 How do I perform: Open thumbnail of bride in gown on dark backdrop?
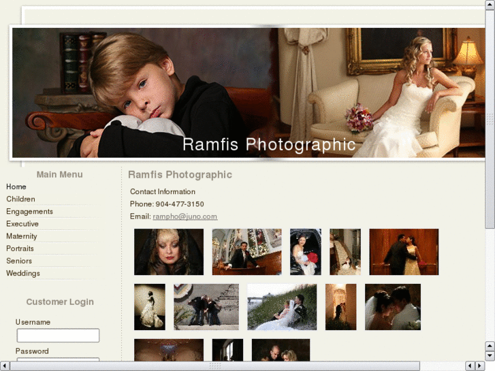click(150, 307)
